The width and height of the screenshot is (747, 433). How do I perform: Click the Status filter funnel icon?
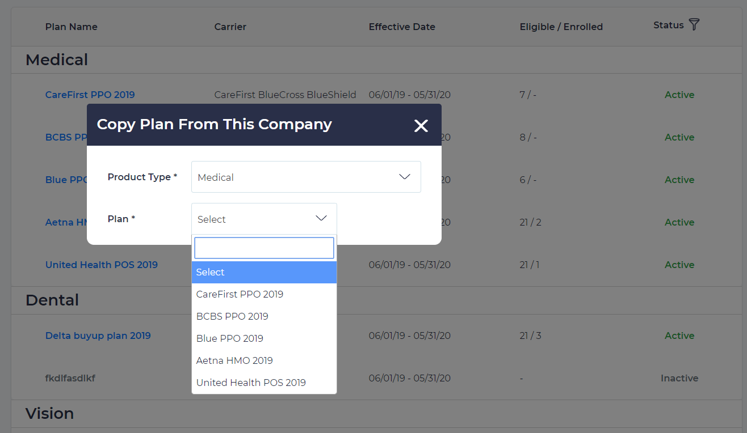coord(694,24)
